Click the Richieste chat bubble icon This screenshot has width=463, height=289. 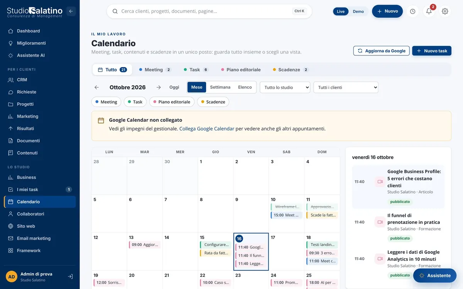10,92
